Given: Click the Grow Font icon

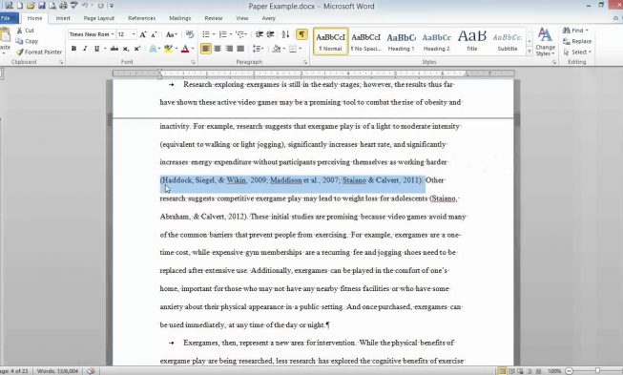Looking at the screenshot, I should click(143, 34).
